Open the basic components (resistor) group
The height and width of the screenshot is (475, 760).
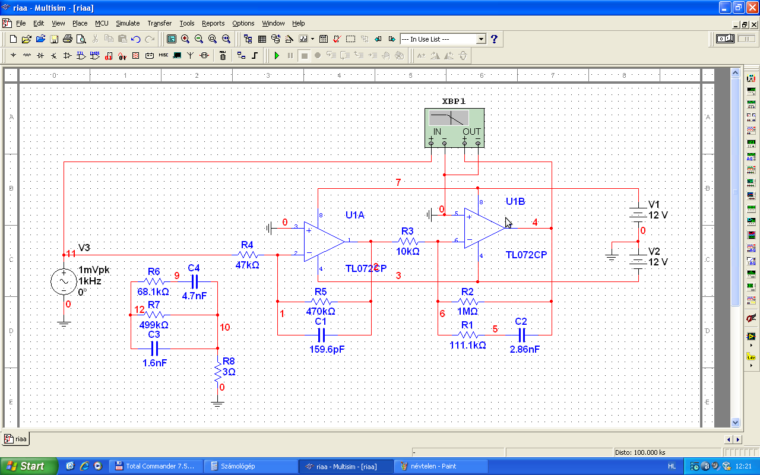coord(27,56)
